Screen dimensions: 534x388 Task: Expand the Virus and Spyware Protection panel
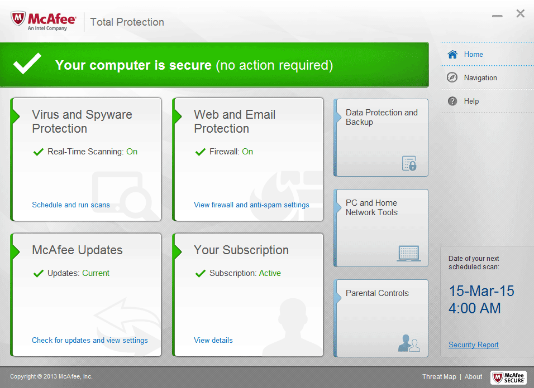click(82, 121)
